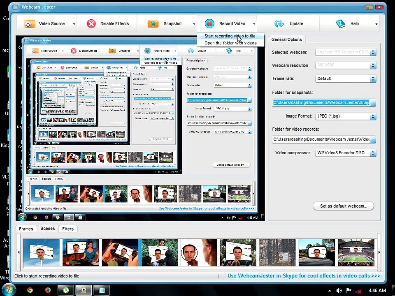Open the Video compressor WMVideo8 dropdown
Viewport: 395px width, 296px height.
pyautogui.click(x=346, y=153)
